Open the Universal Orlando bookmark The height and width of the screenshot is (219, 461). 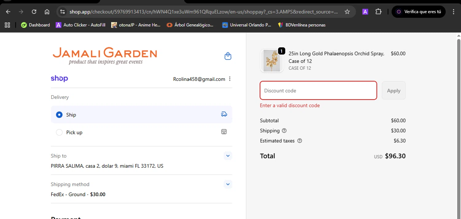tap(247, 25)
